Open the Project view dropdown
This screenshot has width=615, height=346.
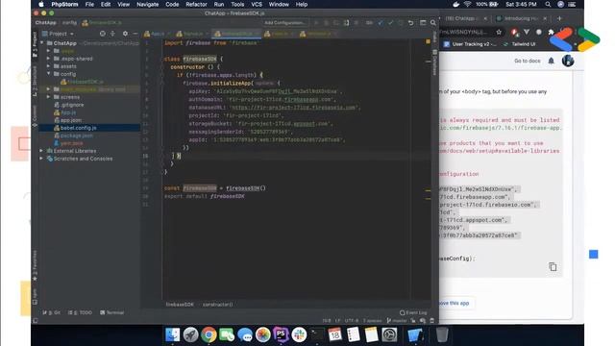59,34
